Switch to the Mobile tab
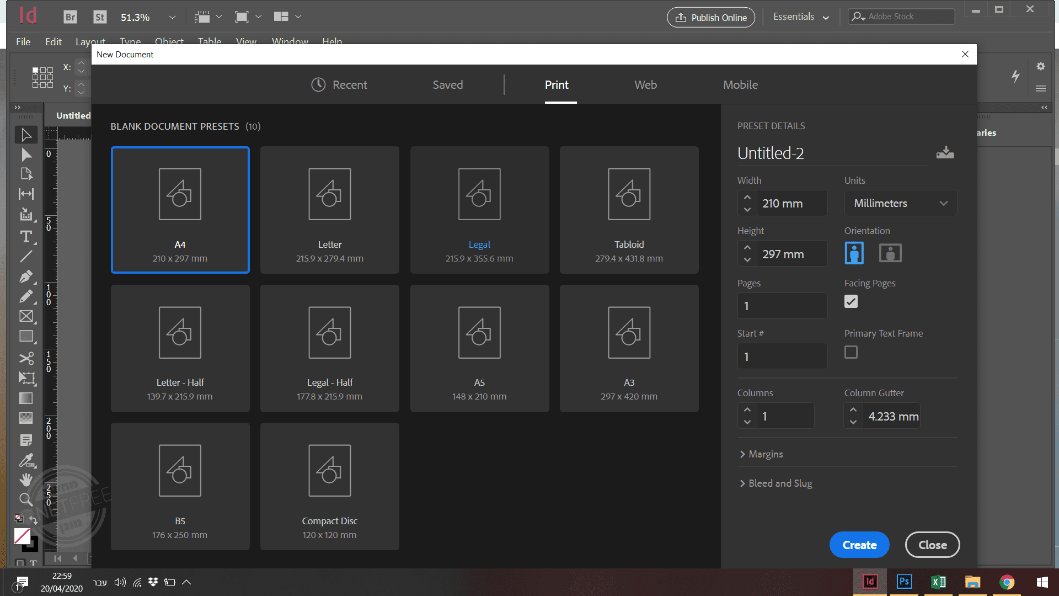Image resolution: width=1059 pixels, height=596 pixels. (x=740, y=85)
